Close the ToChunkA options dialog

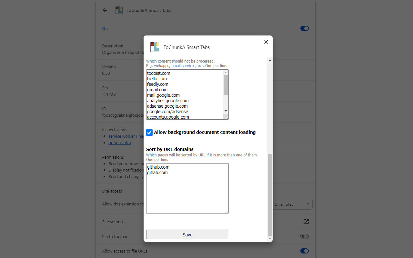pos(266,42)
